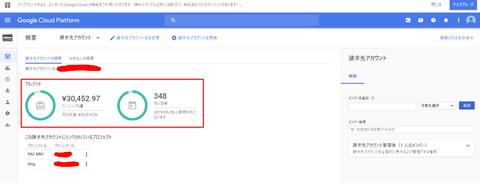Expand 請求先アカウント管理者 member section
The width and height of the screenshot is (480, 183).
tap(468, 146)
